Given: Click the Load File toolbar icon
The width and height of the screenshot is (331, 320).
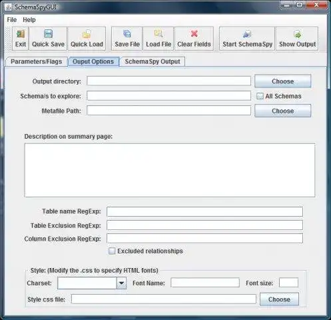Looking at the screenshot, I should pyautogui.click(x=159, y=34).
